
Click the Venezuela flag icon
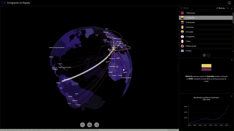182,22
